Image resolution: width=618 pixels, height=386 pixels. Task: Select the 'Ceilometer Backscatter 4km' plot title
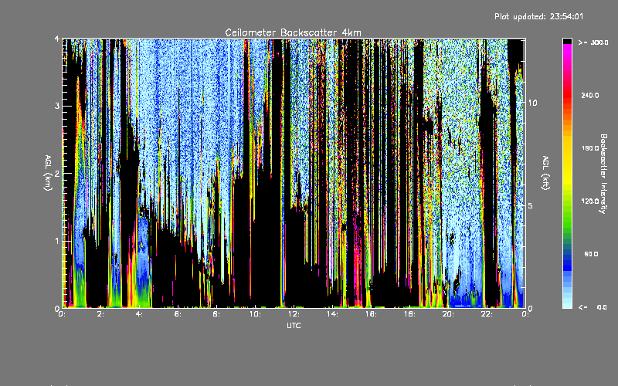click(x=293, y=32)
